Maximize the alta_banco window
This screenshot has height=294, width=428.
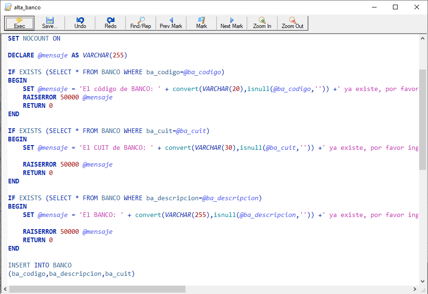click(395, 7)
